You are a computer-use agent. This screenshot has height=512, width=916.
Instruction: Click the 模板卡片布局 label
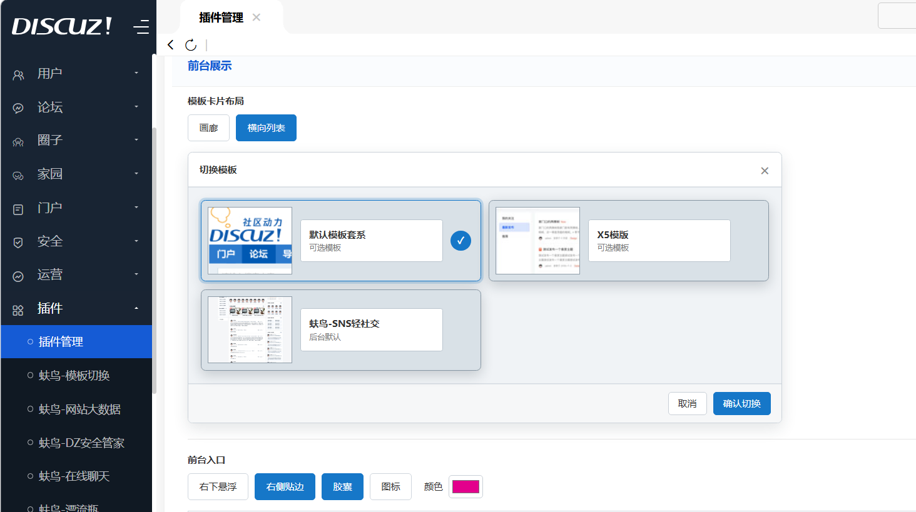click(216, 101)
